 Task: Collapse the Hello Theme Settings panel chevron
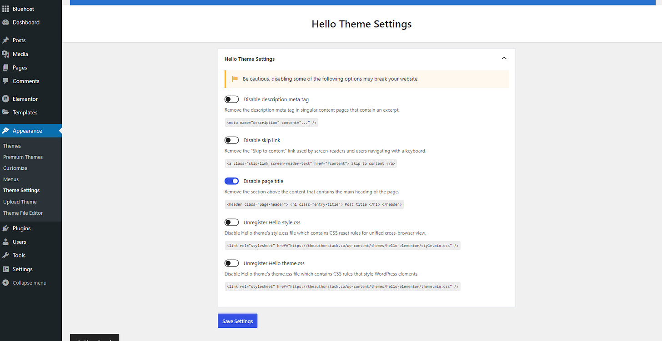click(504, 59)
